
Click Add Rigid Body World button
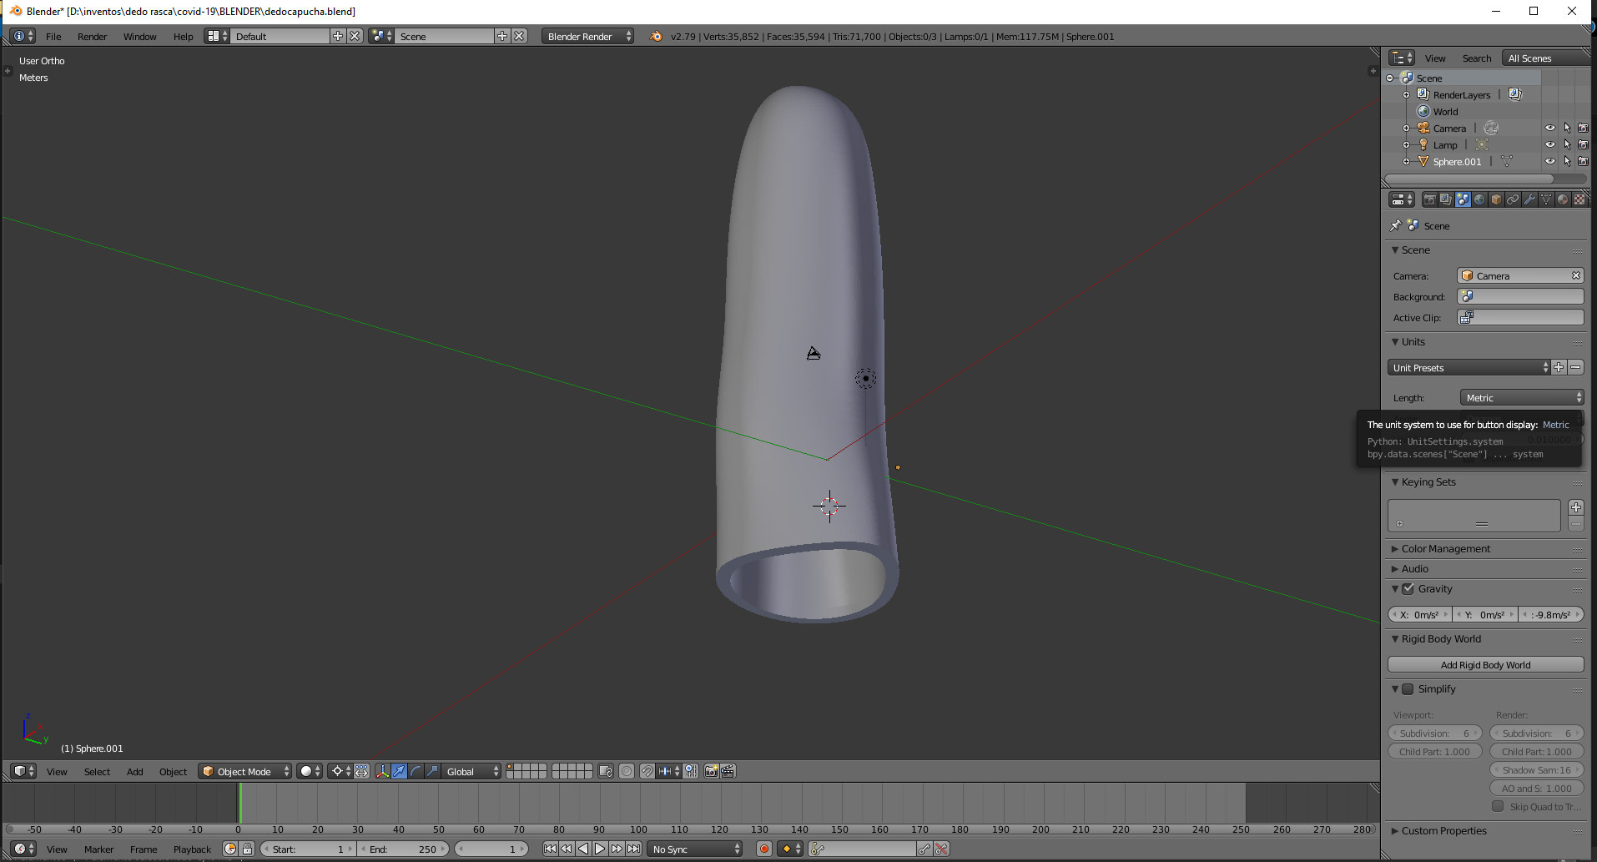click(x=1485, y=664)
